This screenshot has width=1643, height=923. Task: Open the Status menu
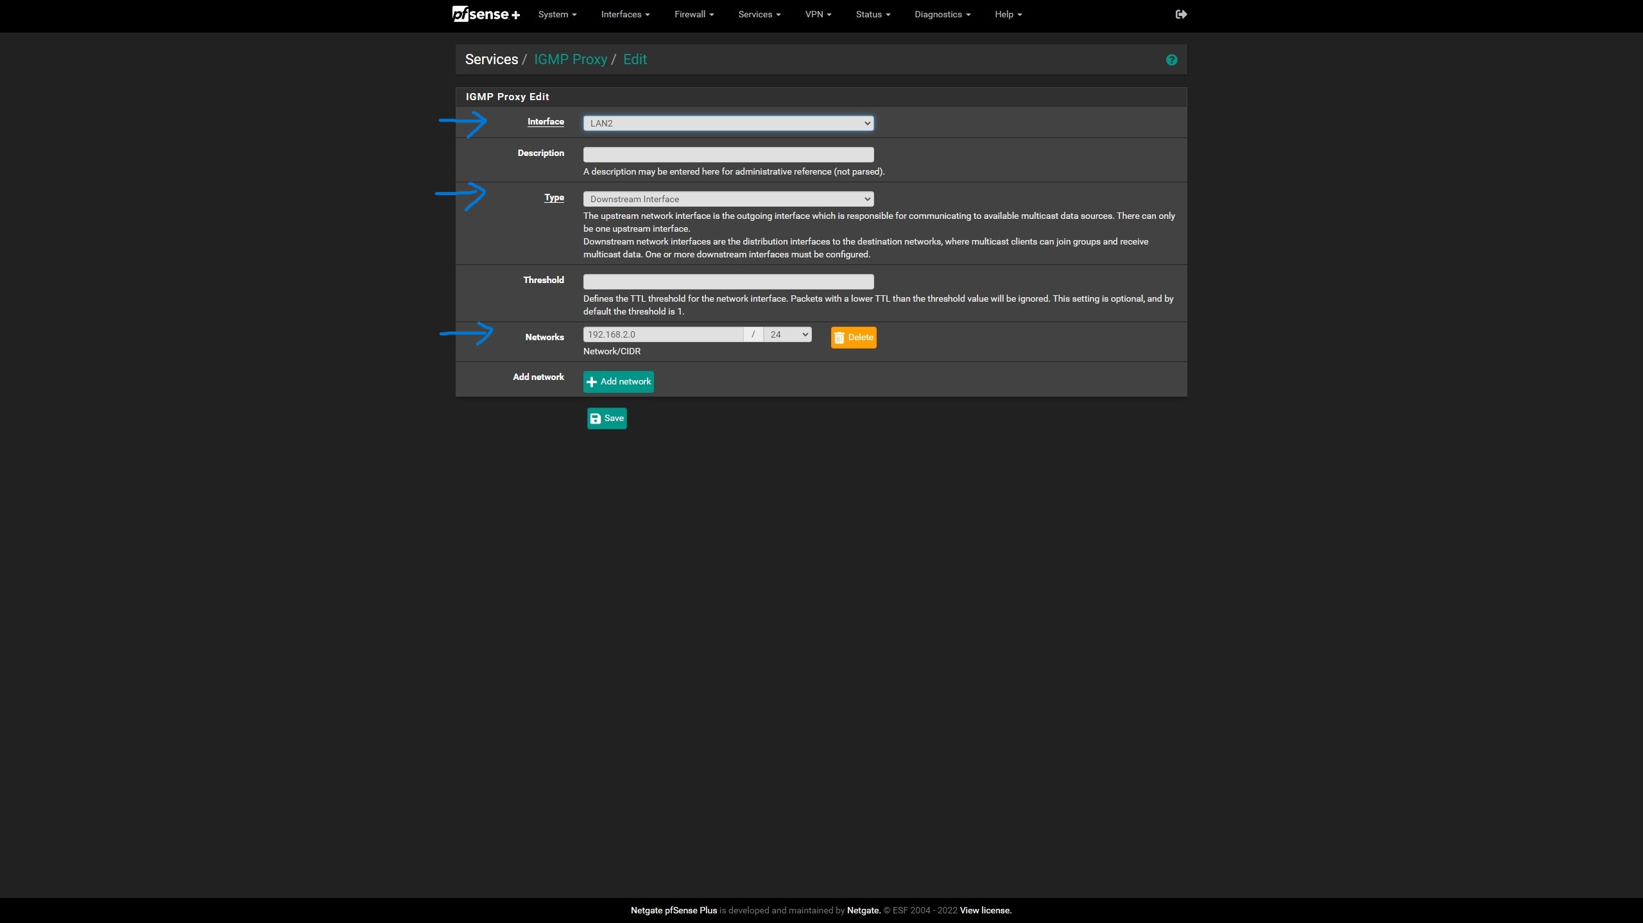point(873,14)
